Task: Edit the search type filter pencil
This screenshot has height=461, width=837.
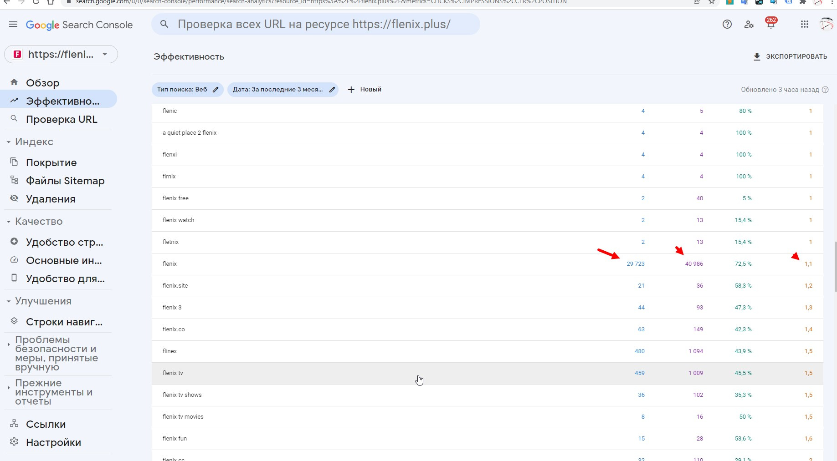Action: 216,90
